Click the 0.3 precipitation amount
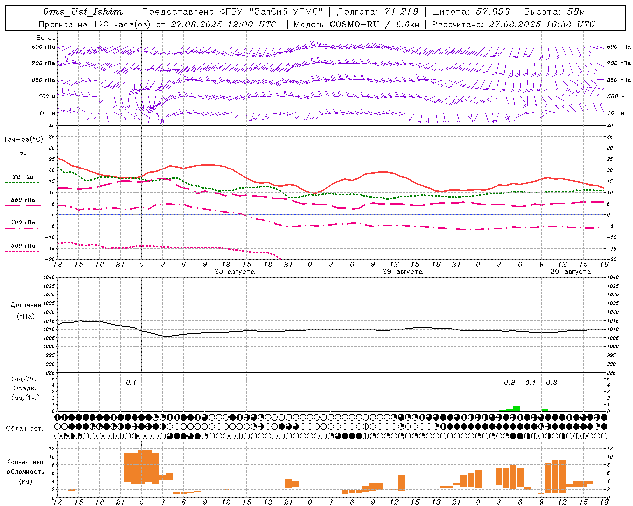Image resolution: width=633 pixels, height=506 pixels. pos(551,383)
